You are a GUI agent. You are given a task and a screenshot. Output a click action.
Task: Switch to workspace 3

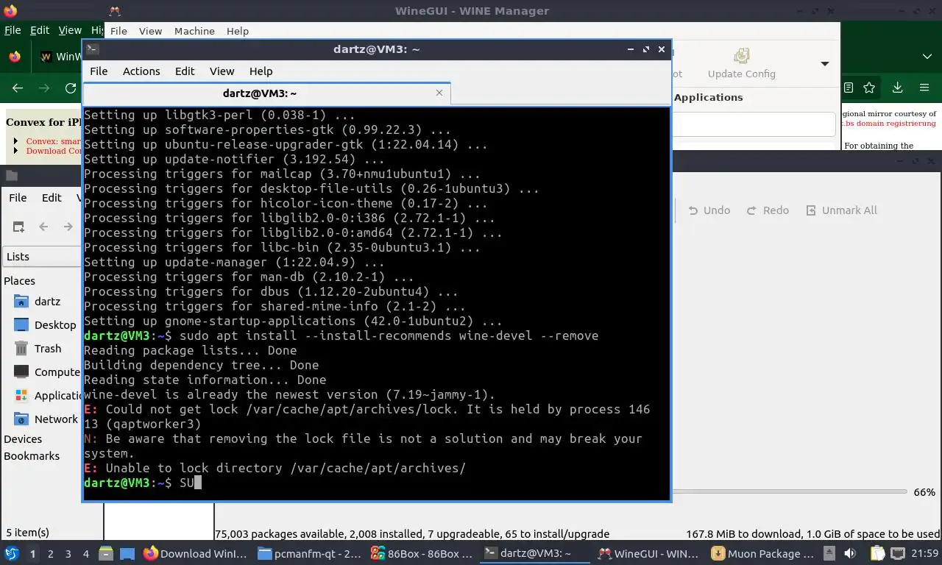click(x=68, y=554)
